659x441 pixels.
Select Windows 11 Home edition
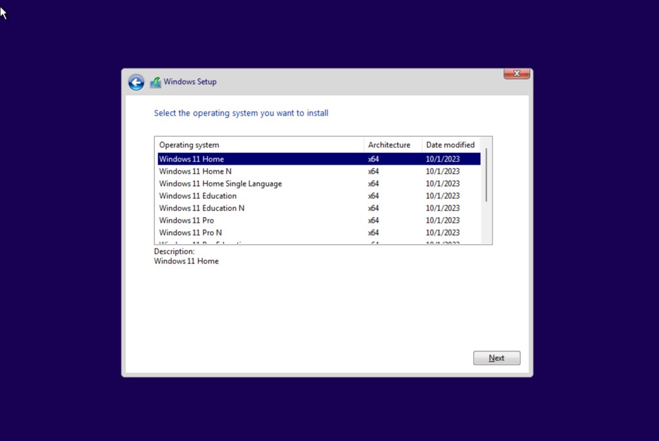click(192, 159)
